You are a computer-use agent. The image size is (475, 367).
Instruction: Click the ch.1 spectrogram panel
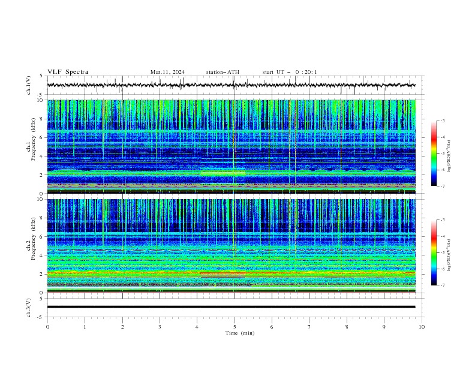pyautogui.click(x=232, y=146)
